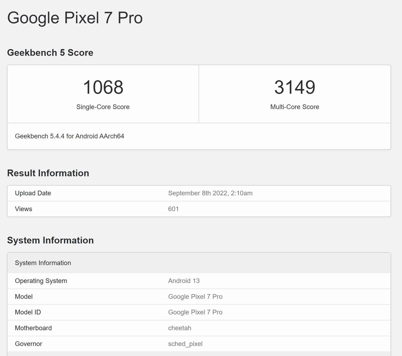The image size is (402, 356).
Task: Select the Model ID value Google Pixel 7 Pro
Action: (x=195, y=312)
